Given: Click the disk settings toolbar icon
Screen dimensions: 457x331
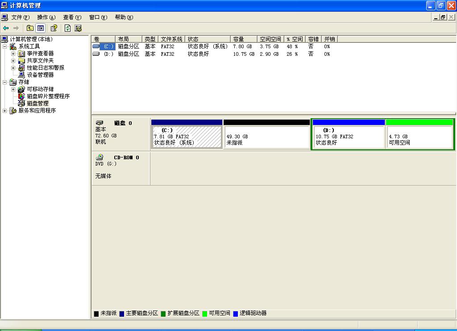Looking at the screenshot, I should tap(78, 28).
